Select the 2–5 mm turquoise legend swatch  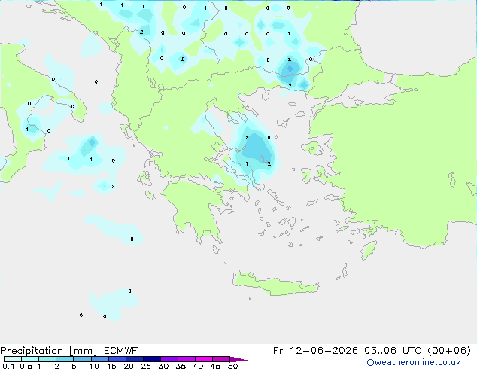pyautogui.click(x=65, y=359)
